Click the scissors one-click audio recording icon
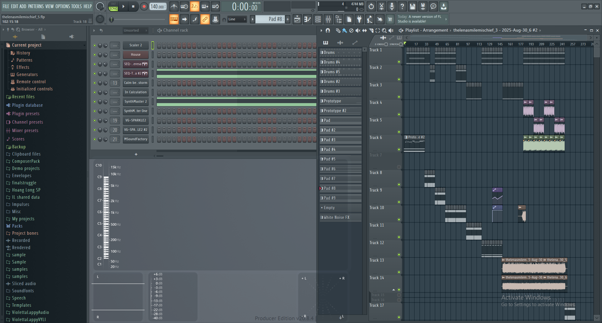The width and height of the screenshot is (602, 323). [x=382, y=6]
